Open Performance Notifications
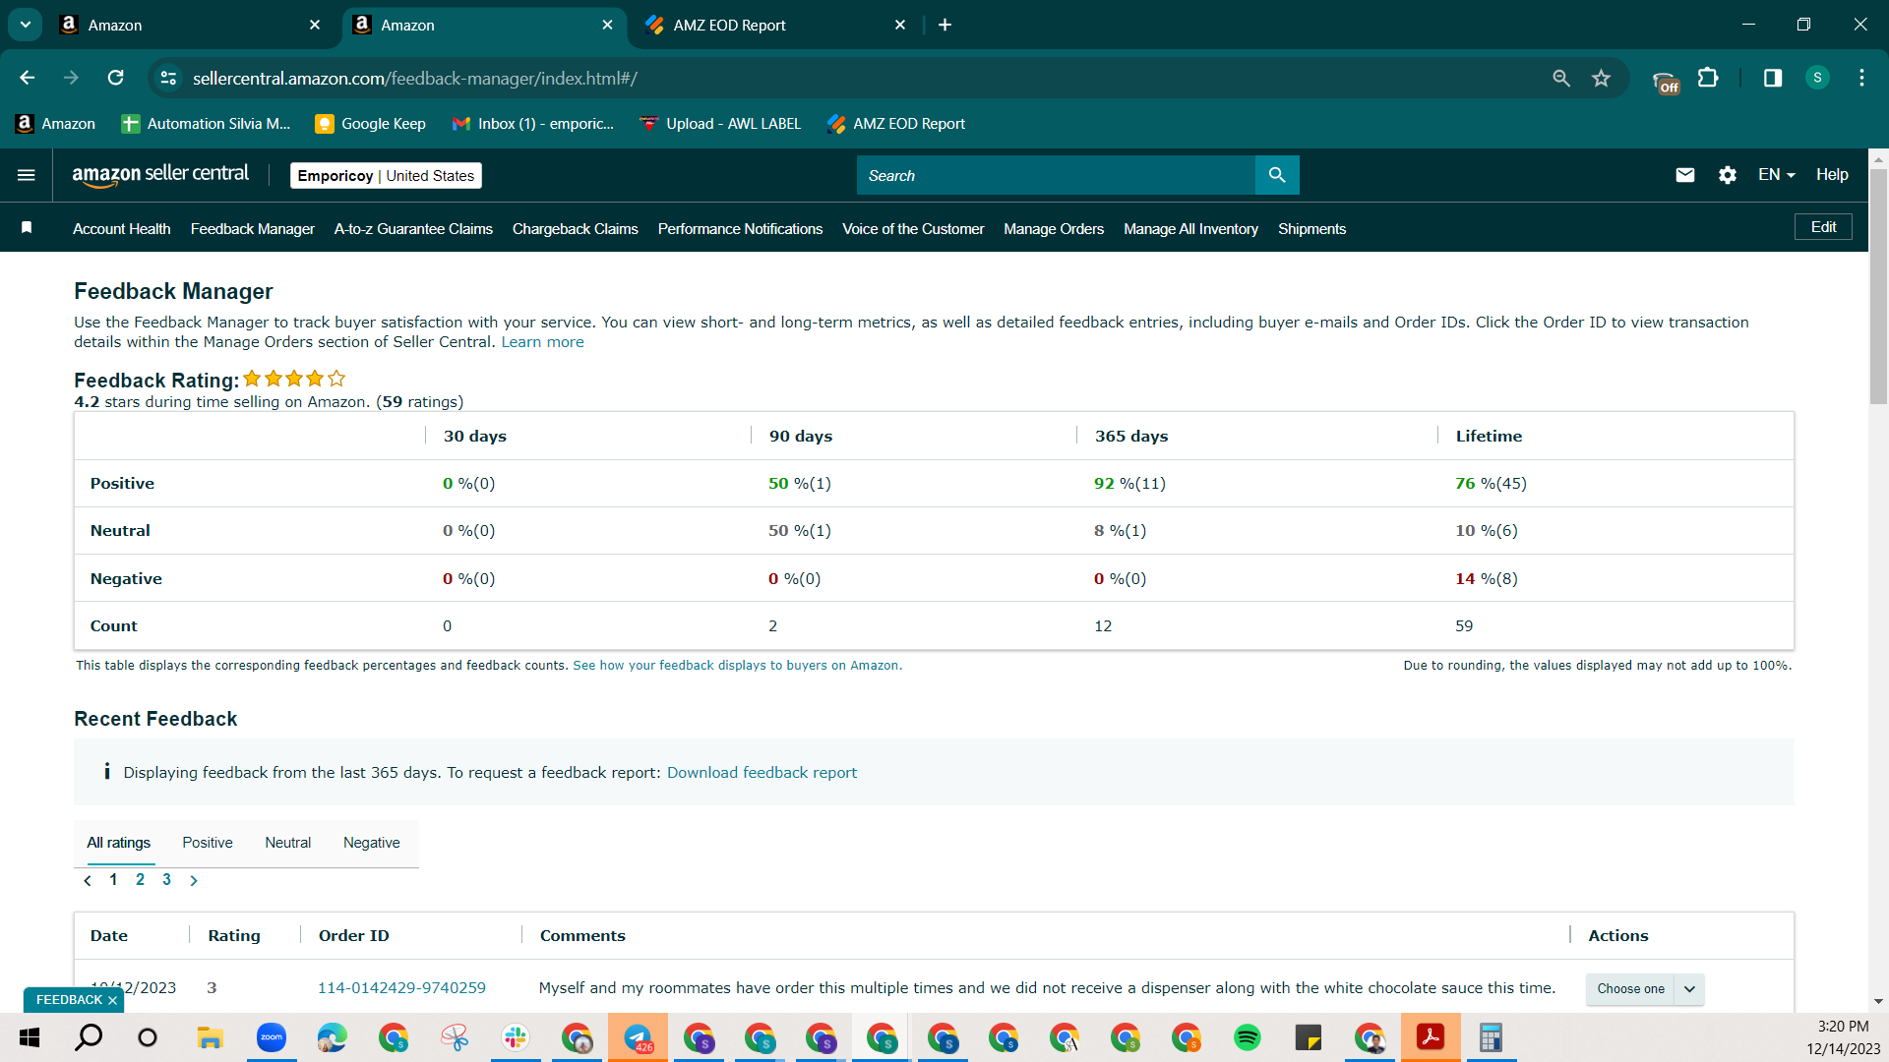This screenshot has width=1889, height=1062. [740, 228]
